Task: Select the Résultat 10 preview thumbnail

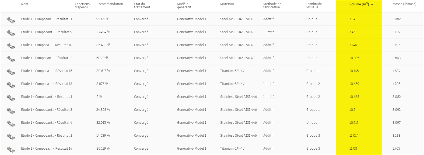Action: [x=10, y=46]
